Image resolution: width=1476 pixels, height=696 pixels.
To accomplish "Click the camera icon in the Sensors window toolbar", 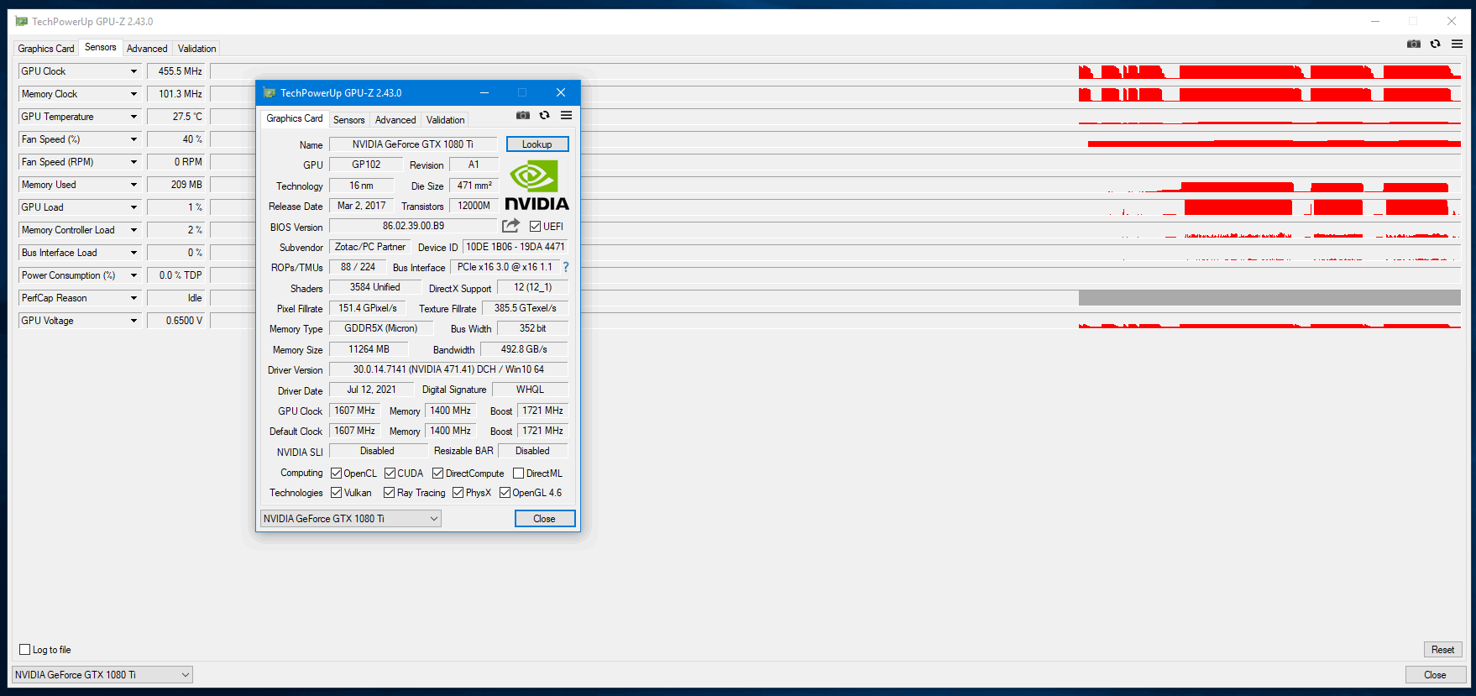I will 1414,44.
